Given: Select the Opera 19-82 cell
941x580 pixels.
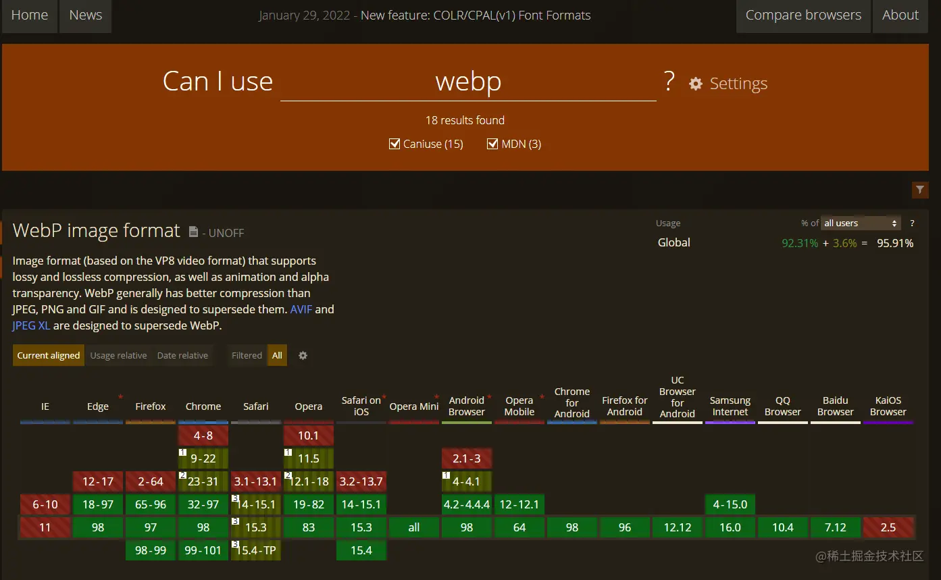Looking at the screenshot, I should (309, 504).
